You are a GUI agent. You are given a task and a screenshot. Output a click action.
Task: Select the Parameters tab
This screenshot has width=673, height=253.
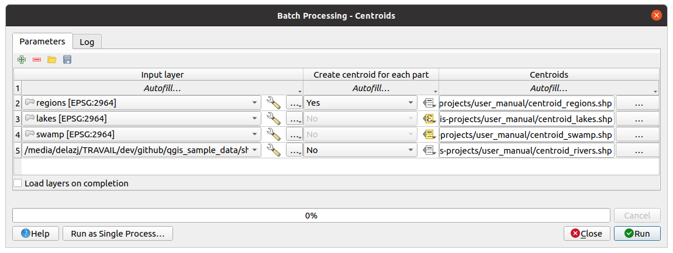pos(43,41)
